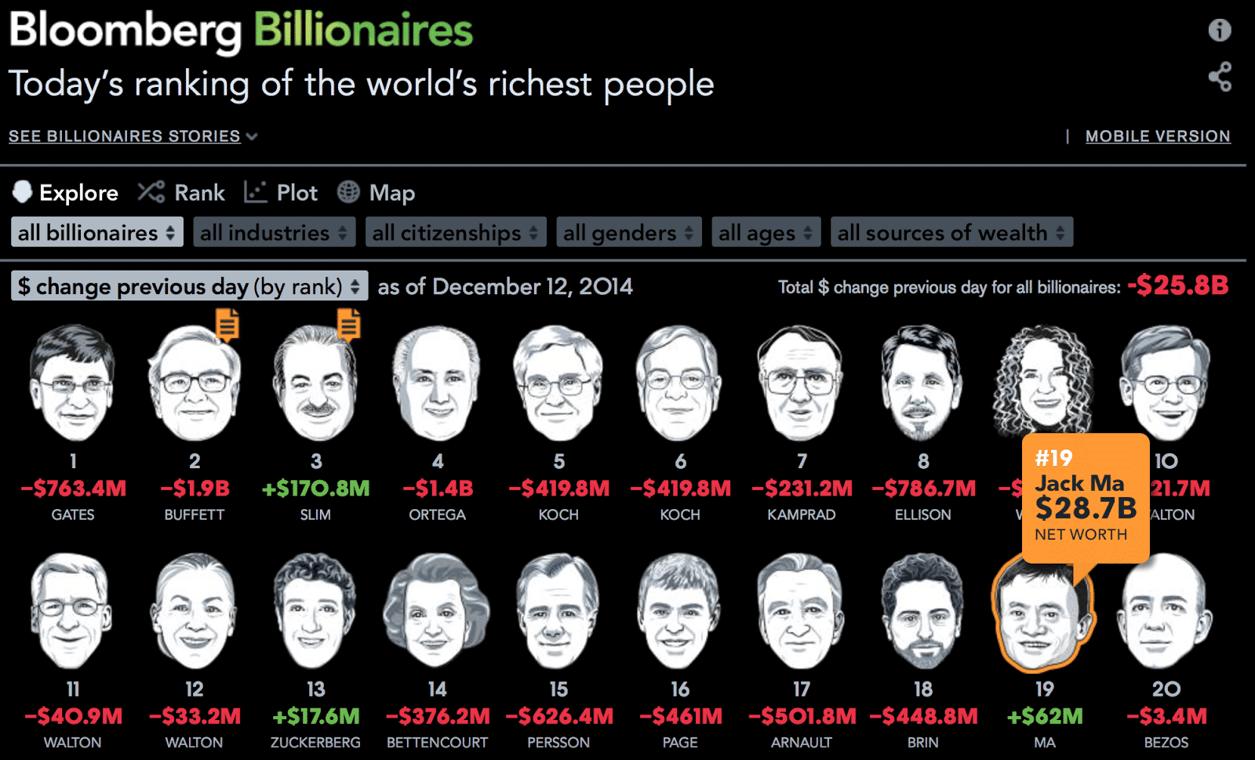Select Bill Gates portrait
The width and height of the screenshot is (1255, 760).
point(72,384)
